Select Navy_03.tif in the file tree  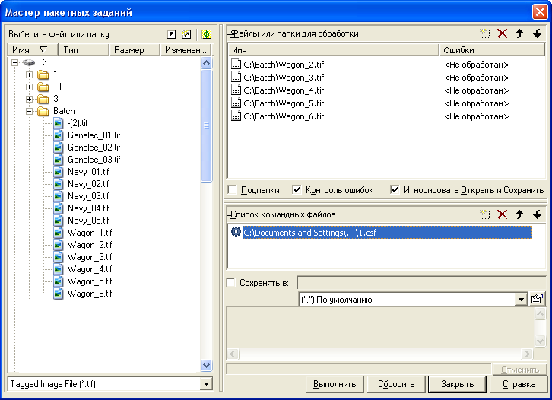(88, 196)
